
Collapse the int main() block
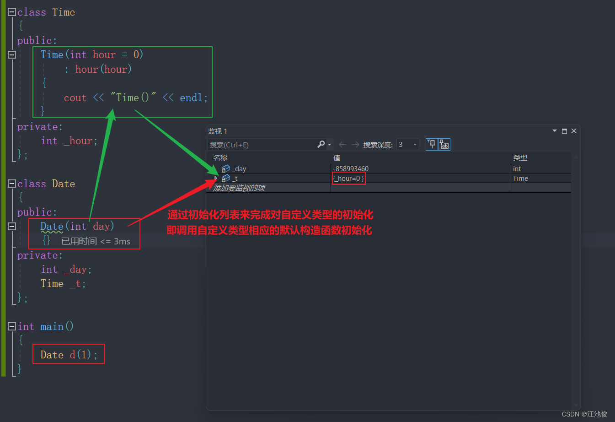12,326
